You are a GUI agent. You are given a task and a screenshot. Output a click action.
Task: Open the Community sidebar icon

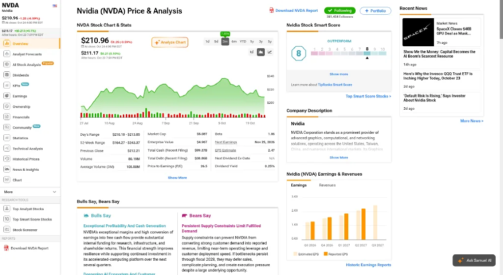point(7,127)
